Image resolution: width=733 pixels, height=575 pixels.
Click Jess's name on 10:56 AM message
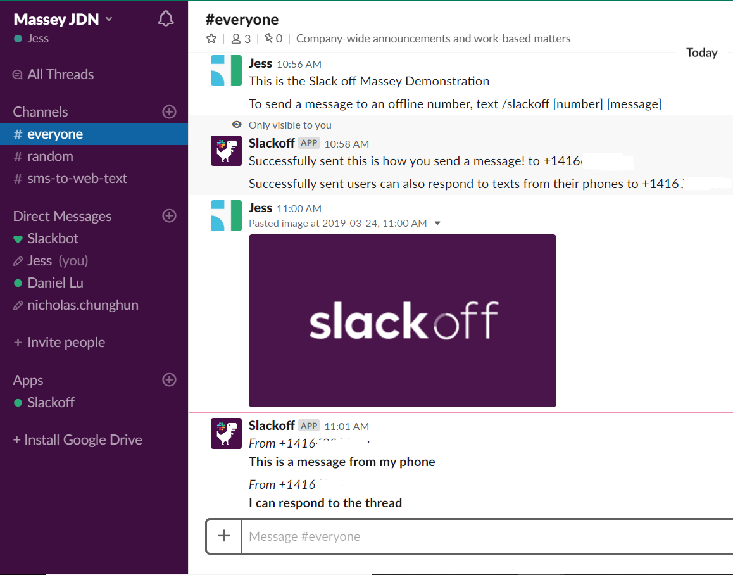pyautogui.click(x=260, y=63)
